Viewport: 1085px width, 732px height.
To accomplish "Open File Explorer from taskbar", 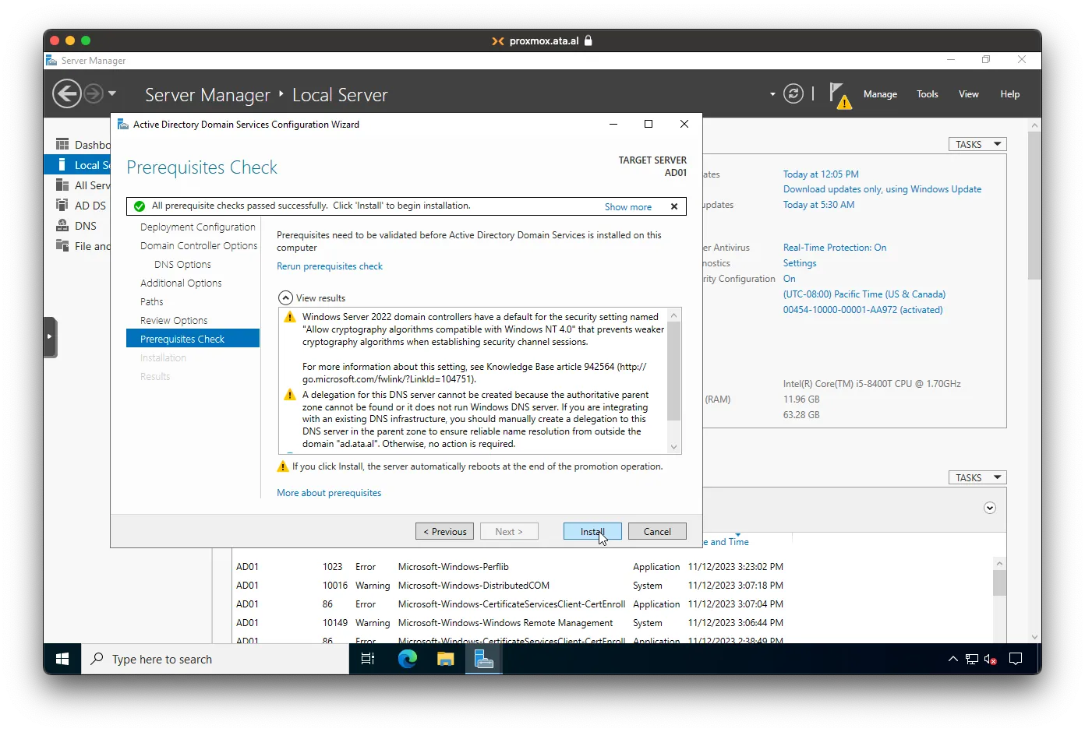I will click(x=446, y=659).
